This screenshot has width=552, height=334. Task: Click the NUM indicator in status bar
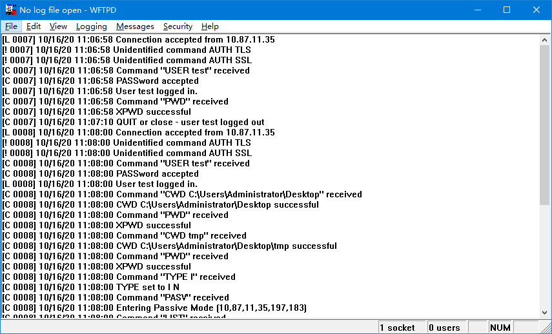point(500,328)
